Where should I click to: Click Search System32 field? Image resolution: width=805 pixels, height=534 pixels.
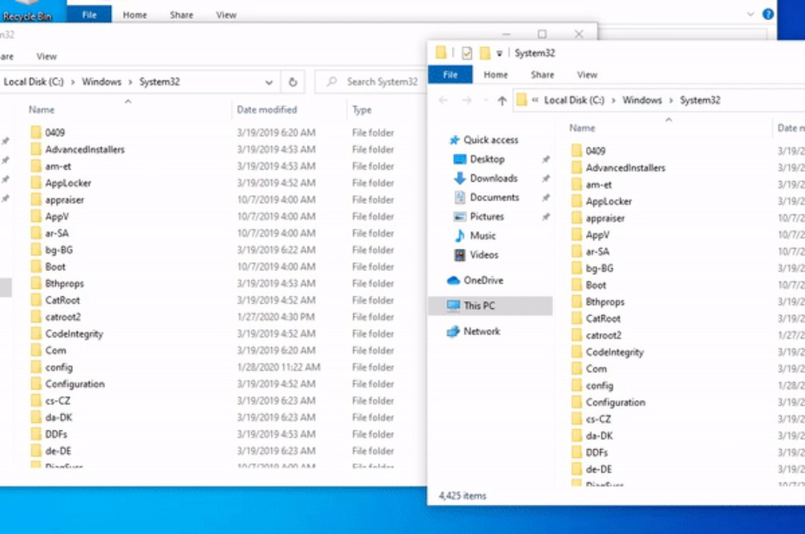click(372, 82)
